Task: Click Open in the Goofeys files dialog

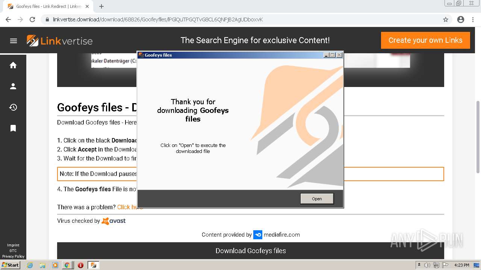Action: pos(317,199)
